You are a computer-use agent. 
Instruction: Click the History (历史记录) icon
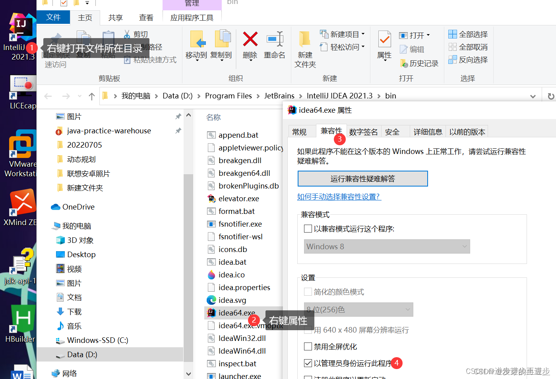(419, 63)
